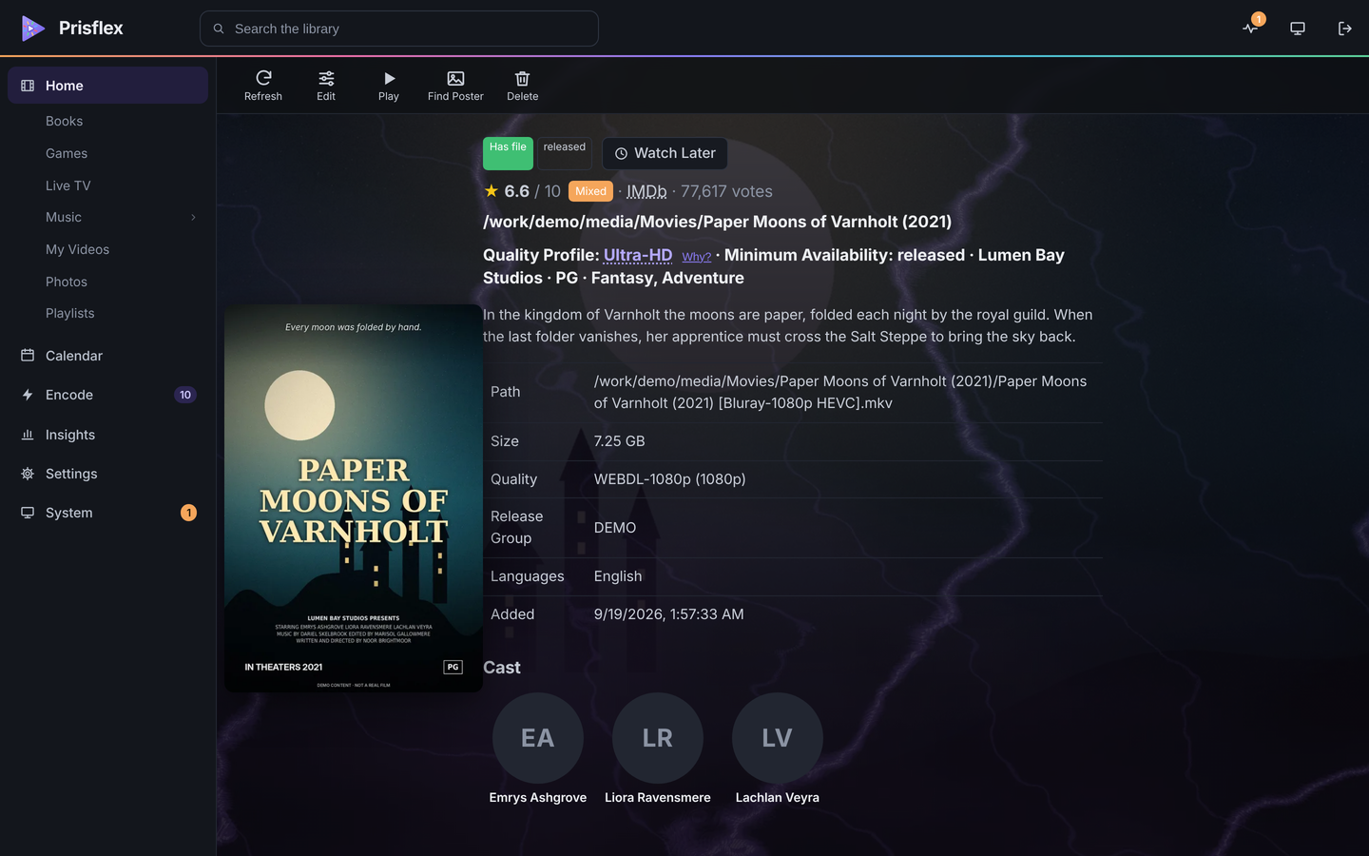This screenshot has width=1369, height=856.
Task: Open the Photos section
Action: coord(67,282)
